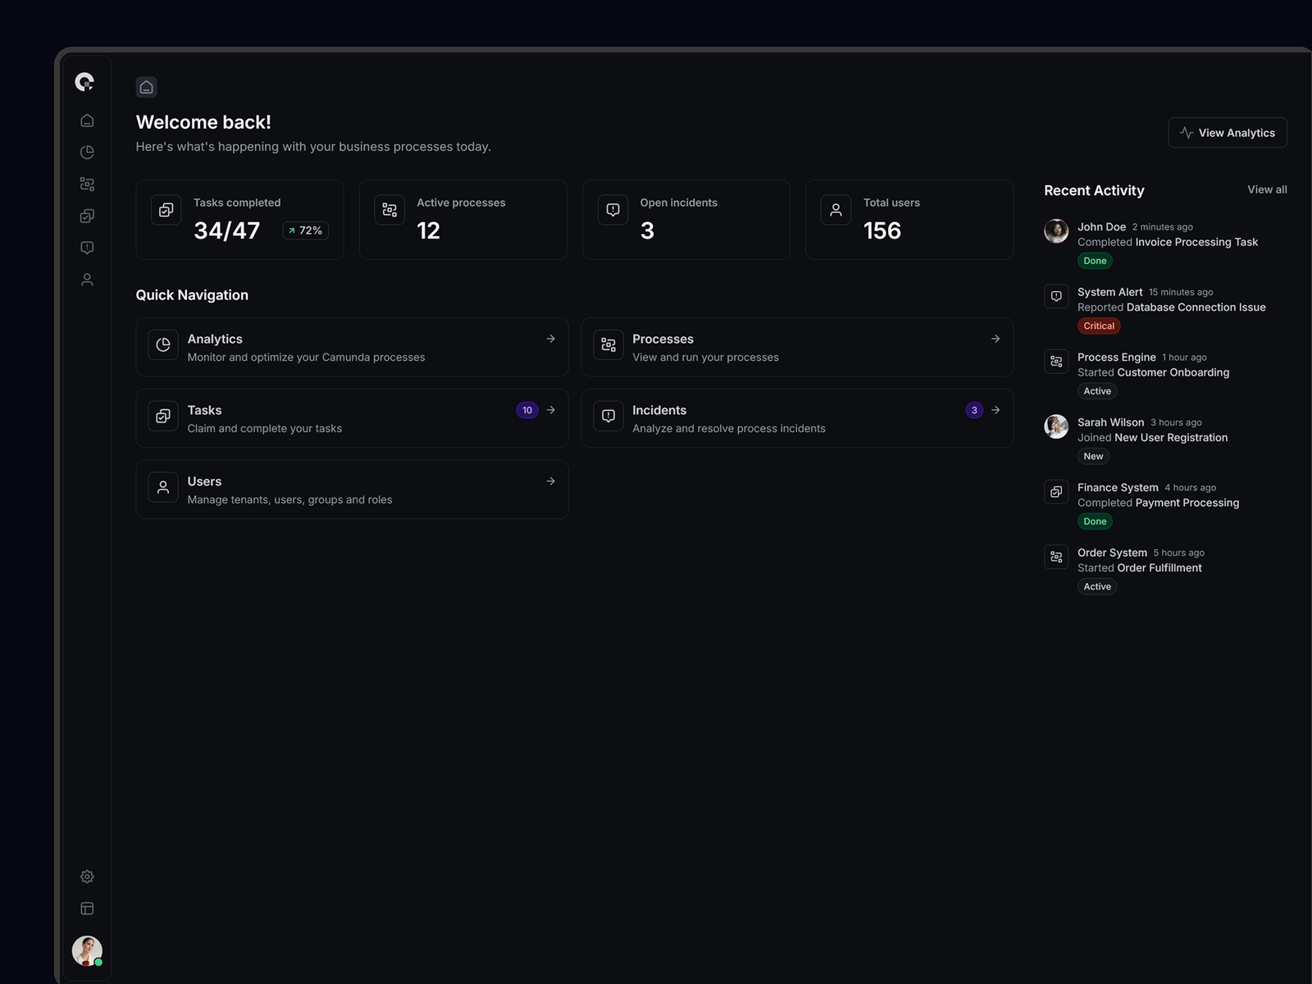
Task: Open the Analytics pie chart icon in sidebar
Action: point(87,152)
